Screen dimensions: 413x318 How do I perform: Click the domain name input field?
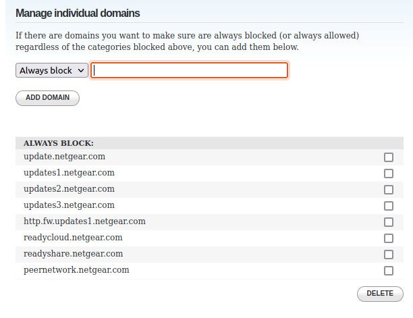[189, 70]
